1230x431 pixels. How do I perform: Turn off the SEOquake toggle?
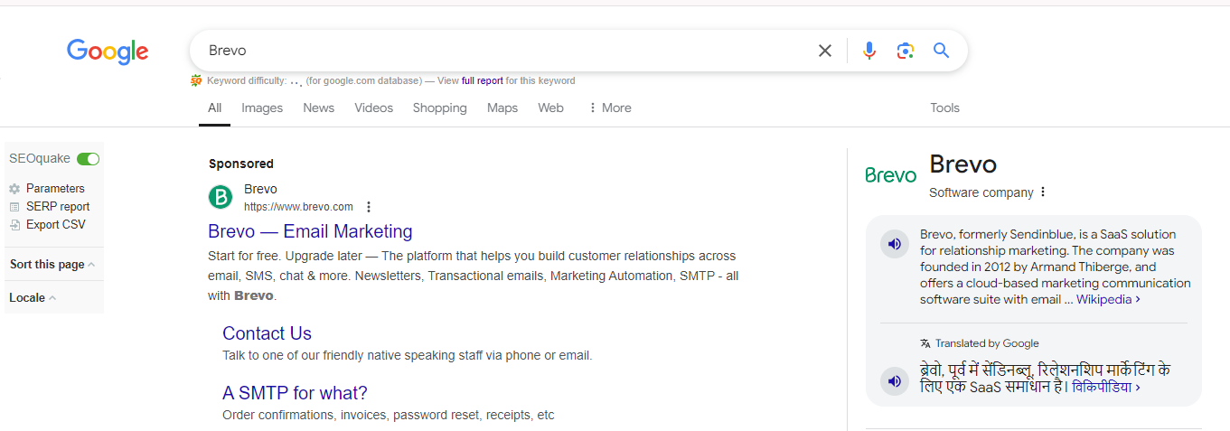(88, 159)
